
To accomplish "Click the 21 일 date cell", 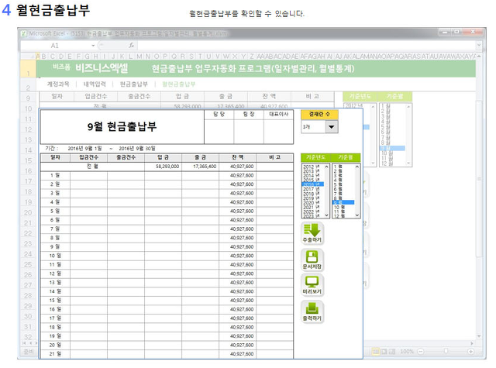I will 55,354.
